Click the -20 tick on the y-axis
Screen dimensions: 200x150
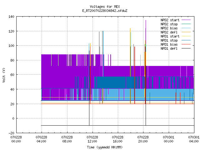tap(11, 133)
